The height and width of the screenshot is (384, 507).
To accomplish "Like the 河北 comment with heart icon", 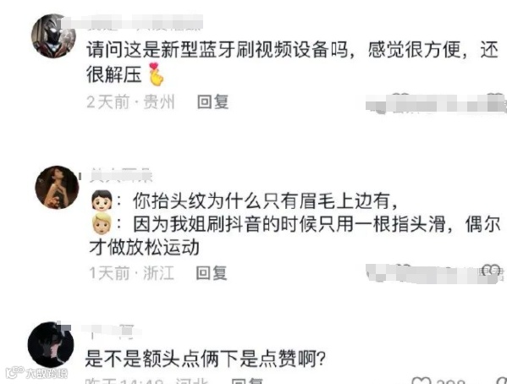I will (422, 381).
